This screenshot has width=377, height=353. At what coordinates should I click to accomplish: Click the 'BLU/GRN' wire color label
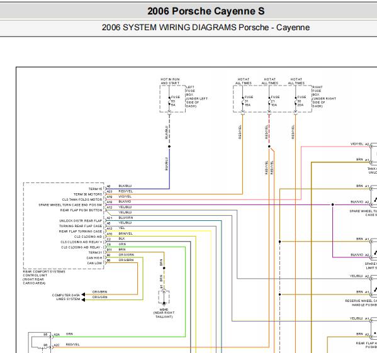(x=125, y=218)
